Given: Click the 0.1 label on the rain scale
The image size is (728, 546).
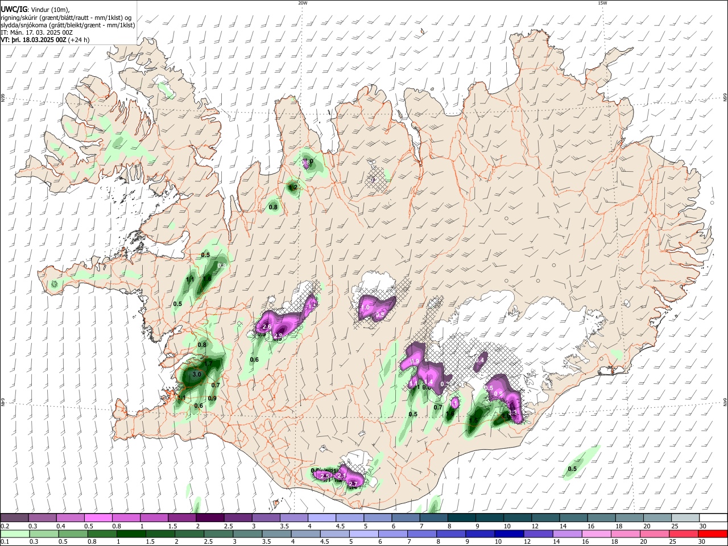Looking at the screenshot, I should pyautogui.click(x=5, y=541).
